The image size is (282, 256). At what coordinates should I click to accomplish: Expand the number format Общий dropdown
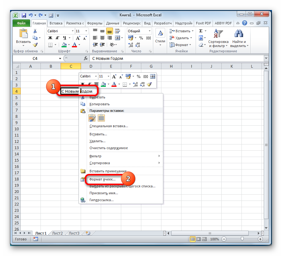(x=149, y=31)
